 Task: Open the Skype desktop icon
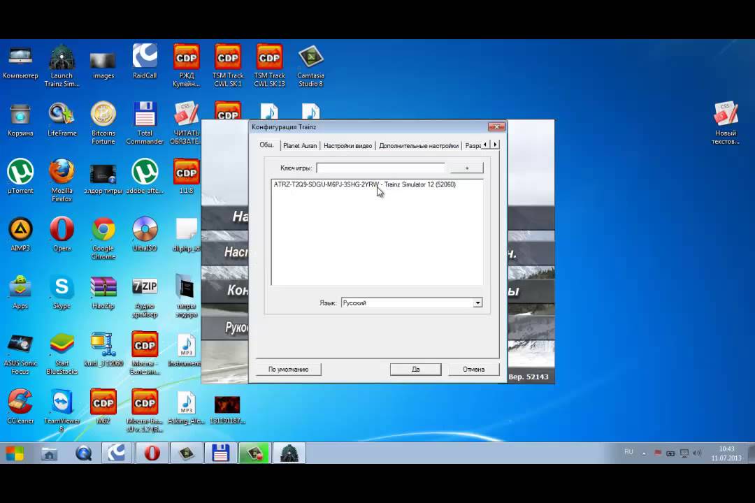point(62,292)
